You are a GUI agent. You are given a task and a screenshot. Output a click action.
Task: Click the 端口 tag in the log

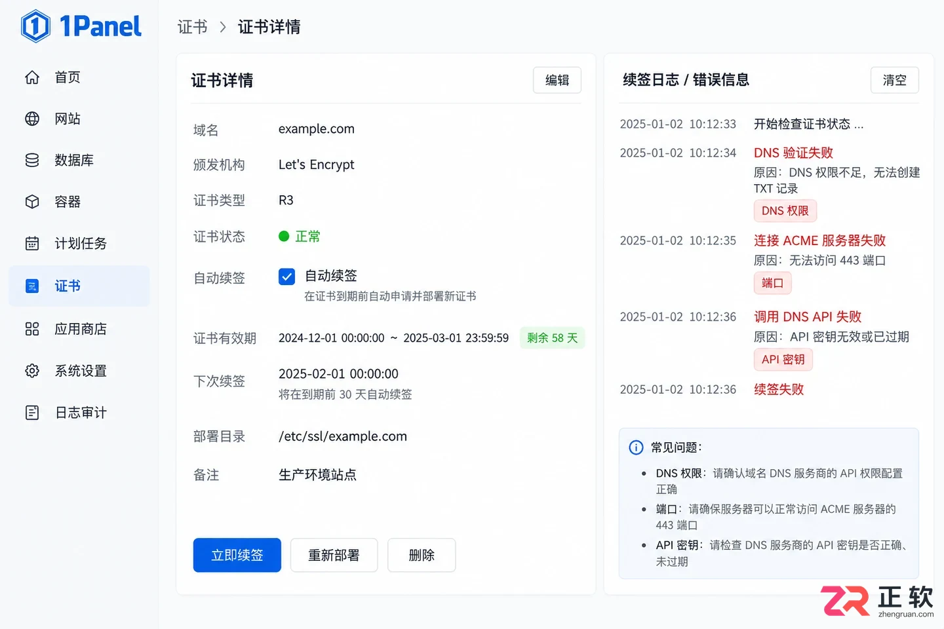click(773, 283)
